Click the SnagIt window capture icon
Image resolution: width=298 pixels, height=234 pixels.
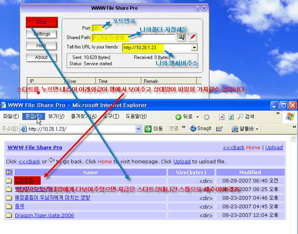pyautogui.click(x=219, y=129)
